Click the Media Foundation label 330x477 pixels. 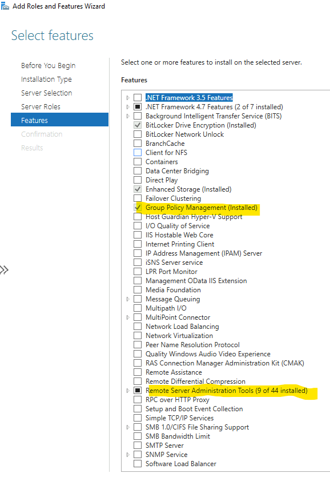[x=173, y=289]
